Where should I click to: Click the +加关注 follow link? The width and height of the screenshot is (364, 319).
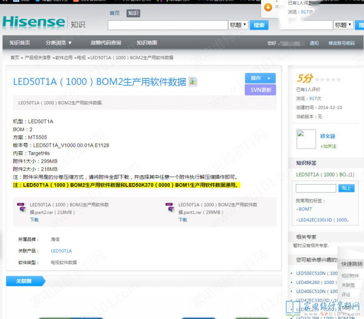(x=328, y=146)
